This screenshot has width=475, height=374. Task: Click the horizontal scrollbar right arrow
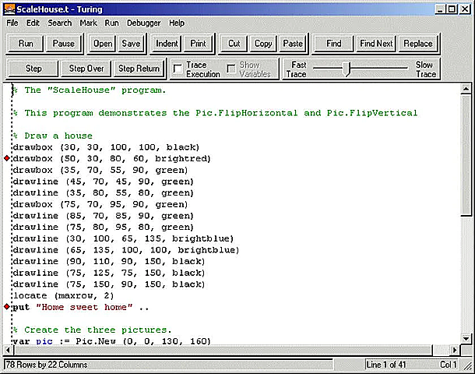point(455,350)
